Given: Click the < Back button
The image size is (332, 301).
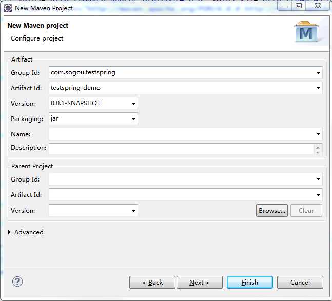Looking at the screenshot, I should click(152, 282).
